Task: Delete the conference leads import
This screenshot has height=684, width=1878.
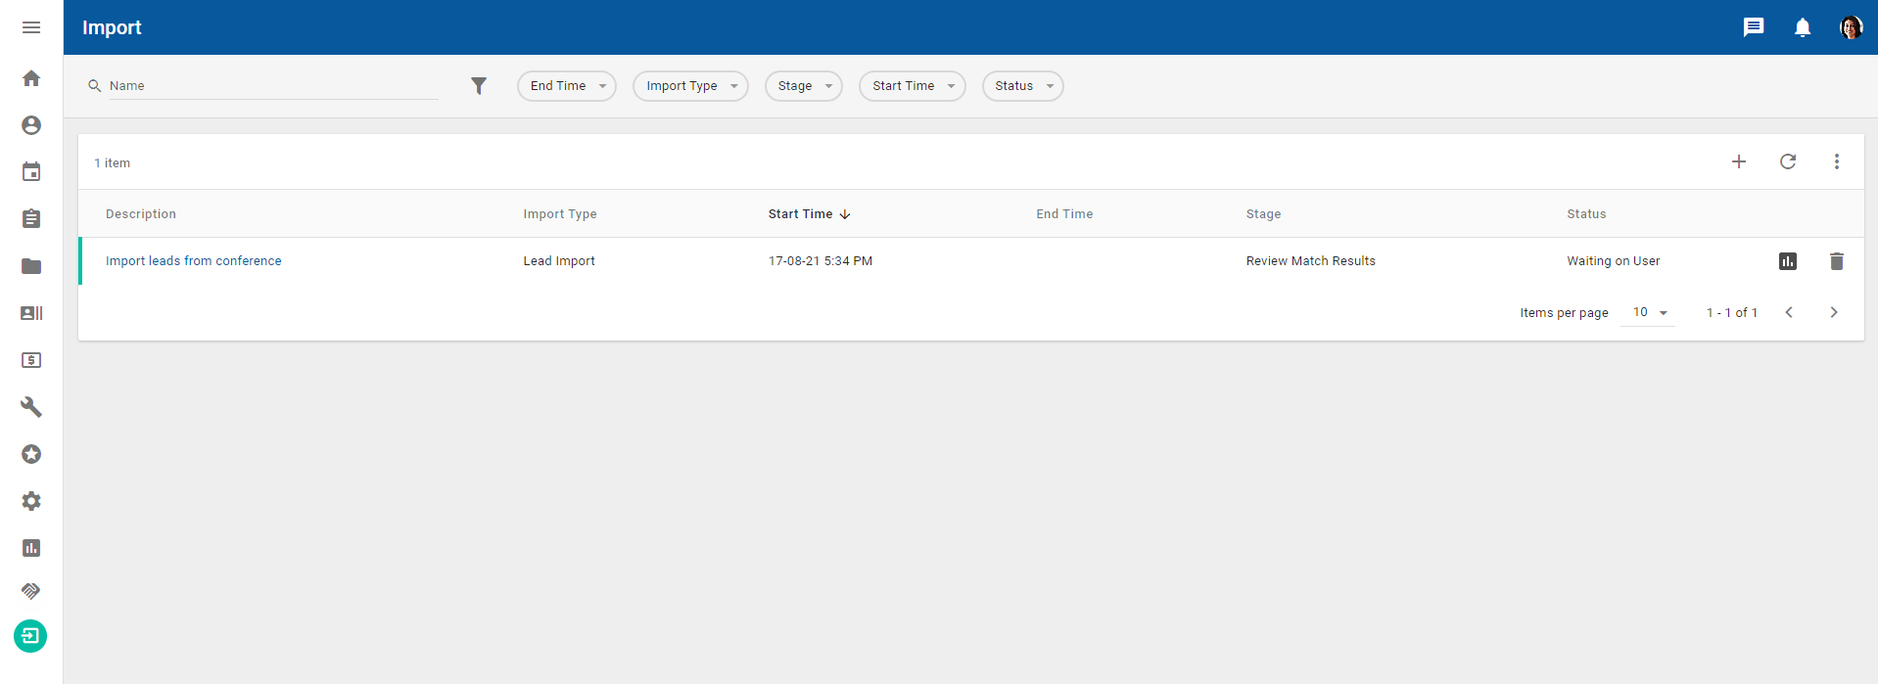Action: pos(1836,261)
